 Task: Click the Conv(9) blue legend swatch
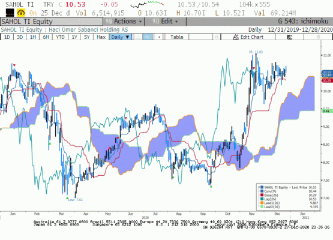pos(262,191)
